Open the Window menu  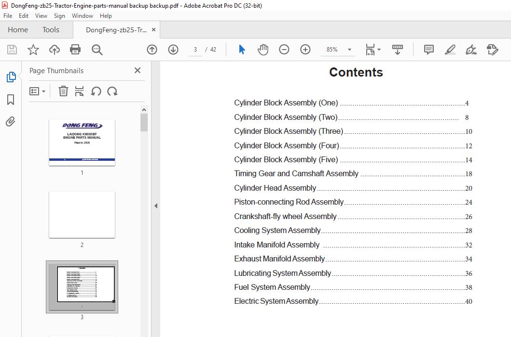pos(83,15)
